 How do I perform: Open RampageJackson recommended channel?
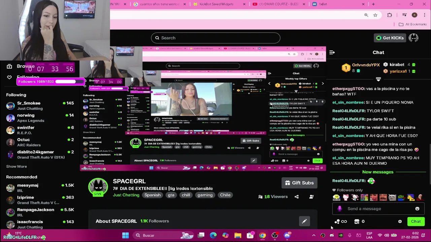click(x=40, y=212)
